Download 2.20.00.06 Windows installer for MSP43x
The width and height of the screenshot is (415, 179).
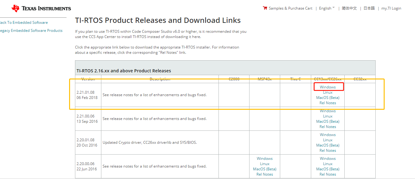click(x=265, y=159)
